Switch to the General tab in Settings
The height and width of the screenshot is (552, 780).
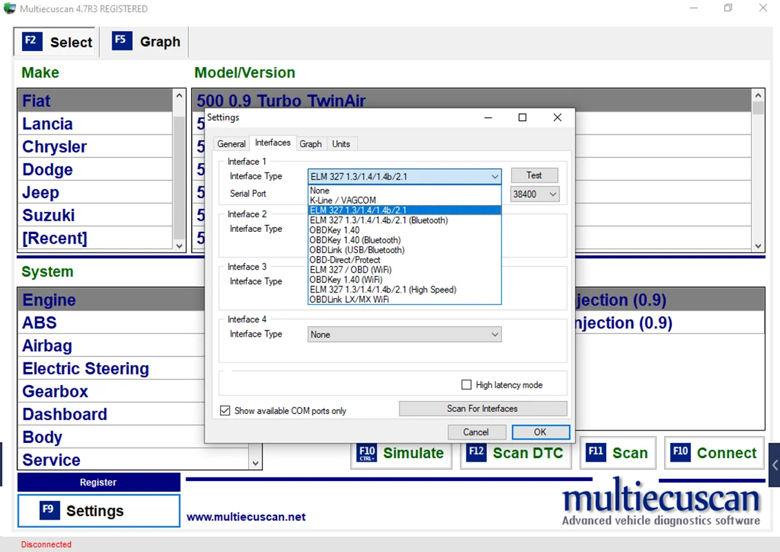click(231, 144)
